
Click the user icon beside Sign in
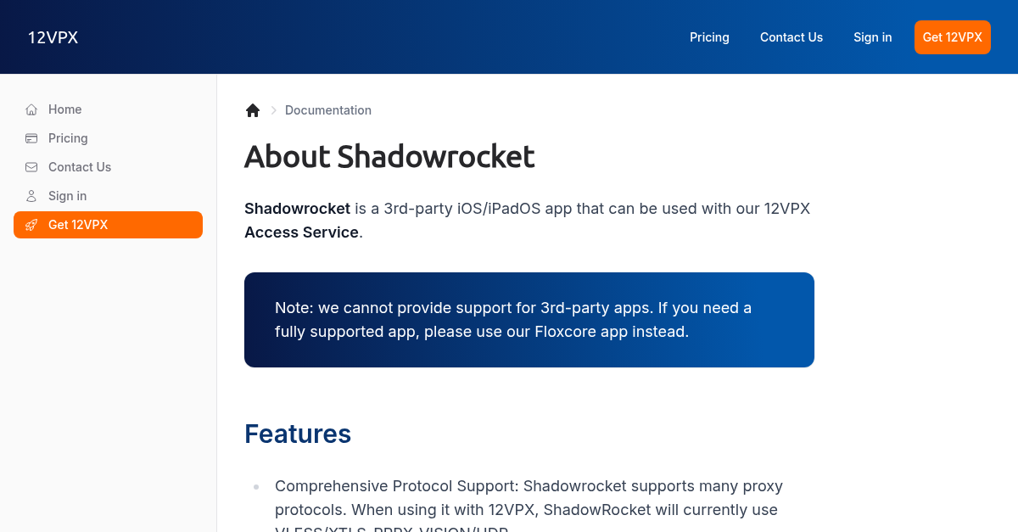[x=31, y=196]
